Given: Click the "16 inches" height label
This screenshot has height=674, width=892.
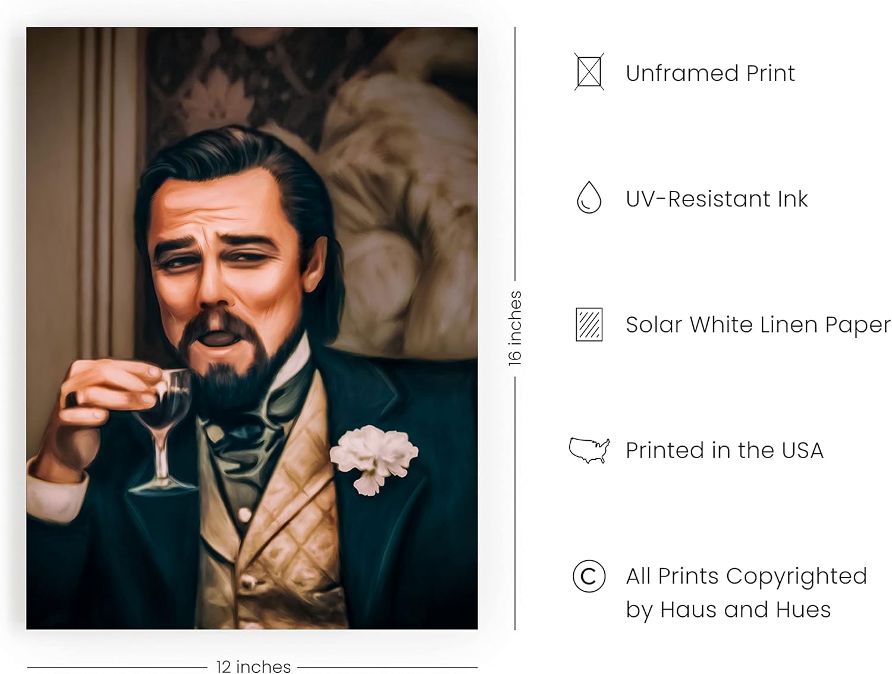Looking at the screenshot, I should click(x=515, y=328).
